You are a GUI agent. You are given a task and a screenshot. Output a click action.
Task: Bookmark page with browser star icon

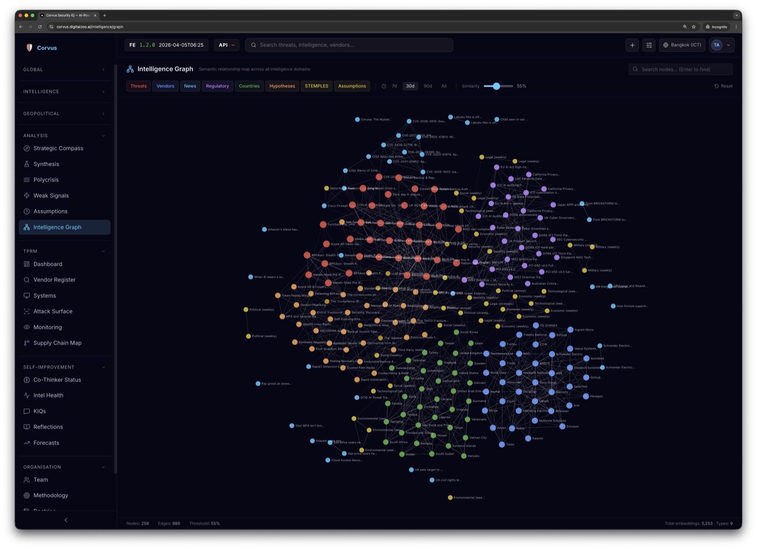(694, 27)
